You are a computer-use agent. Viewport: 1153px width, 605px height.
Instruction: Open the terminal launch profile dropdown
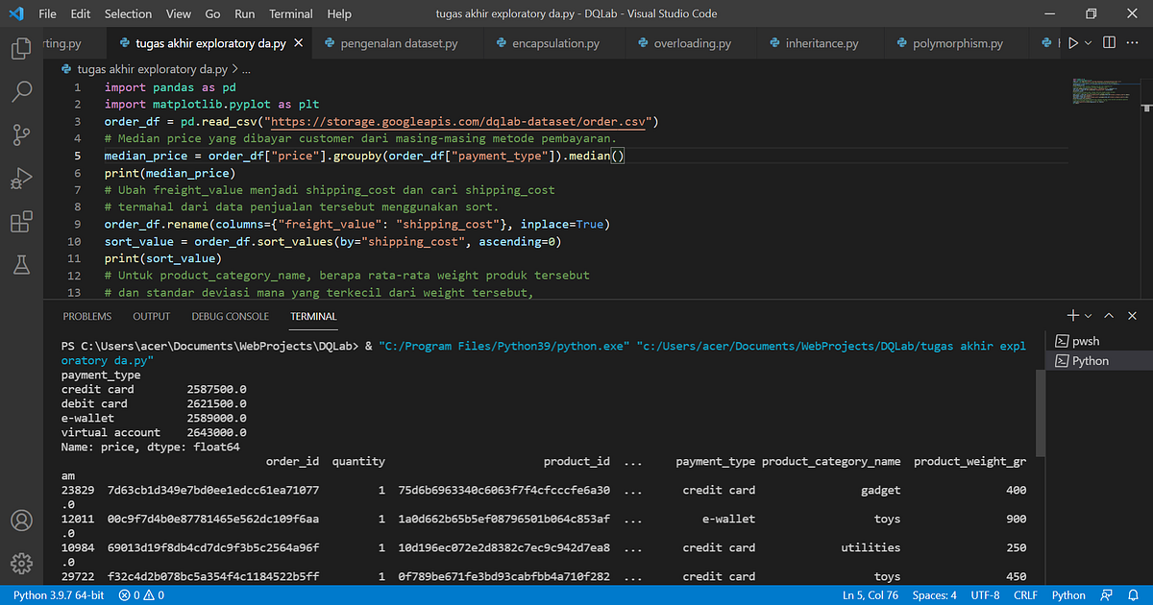[x=1087, y=315]
